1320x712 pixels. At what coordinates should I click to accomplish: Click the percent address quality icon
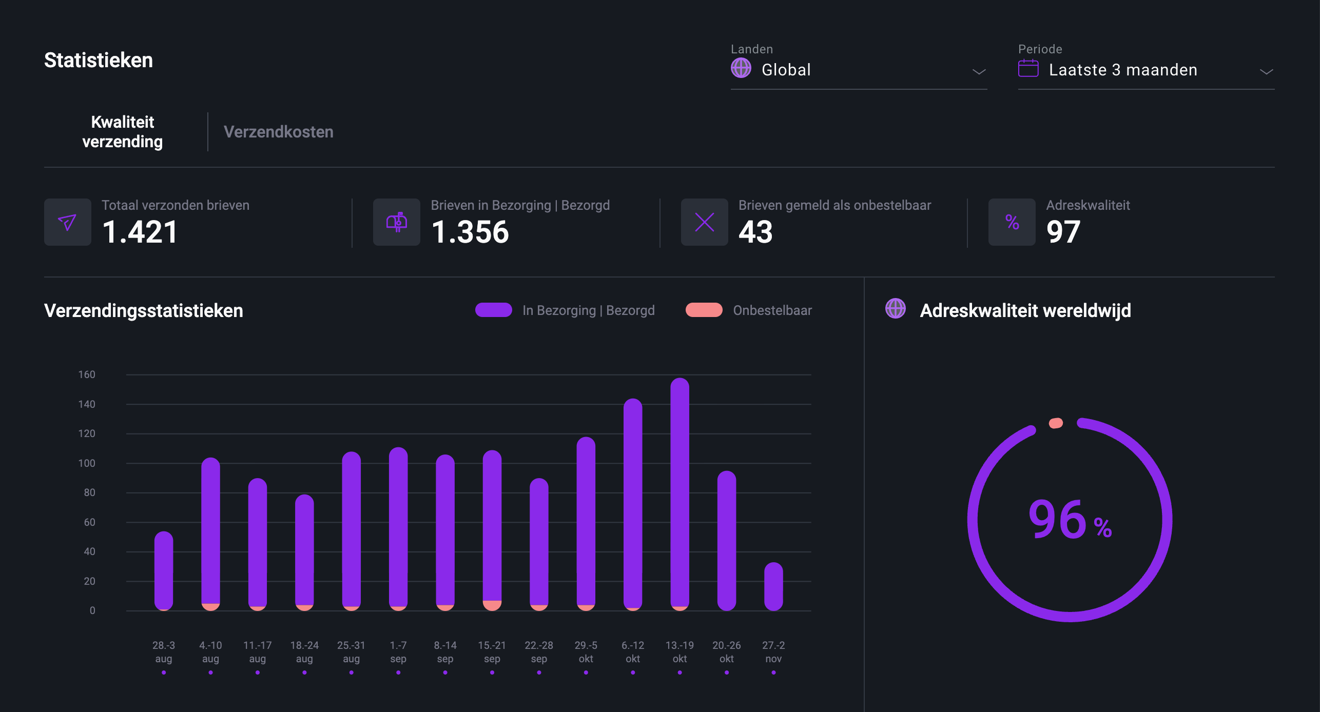pyautogui.click(x=1012, y=222)
